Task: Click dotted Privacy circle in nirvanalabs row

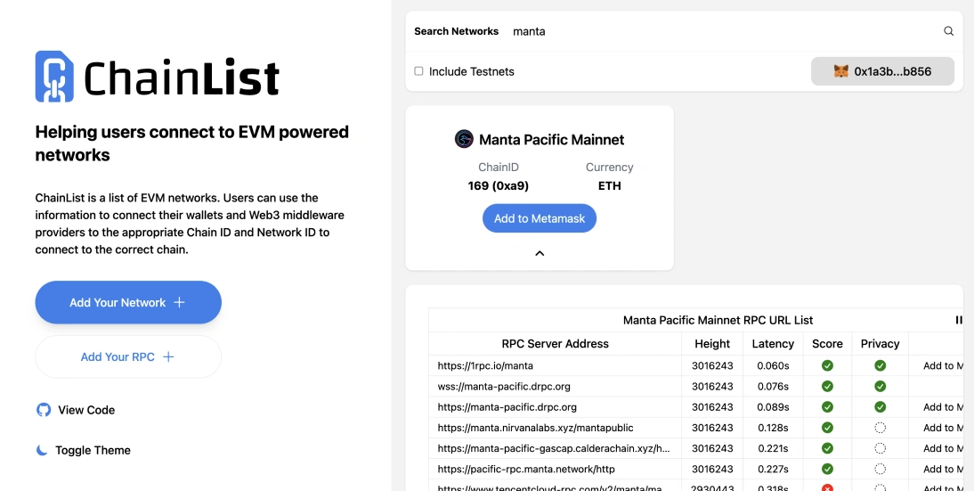Action: click(881, 428)
